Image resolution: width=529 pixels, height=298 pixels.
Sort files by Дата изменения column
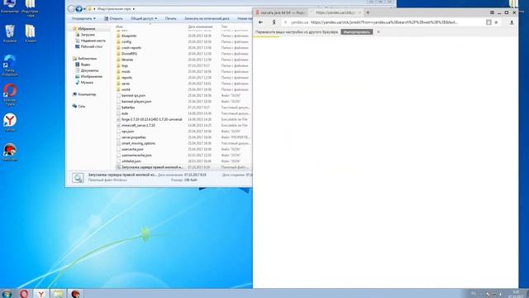click(x=200, y=26)
